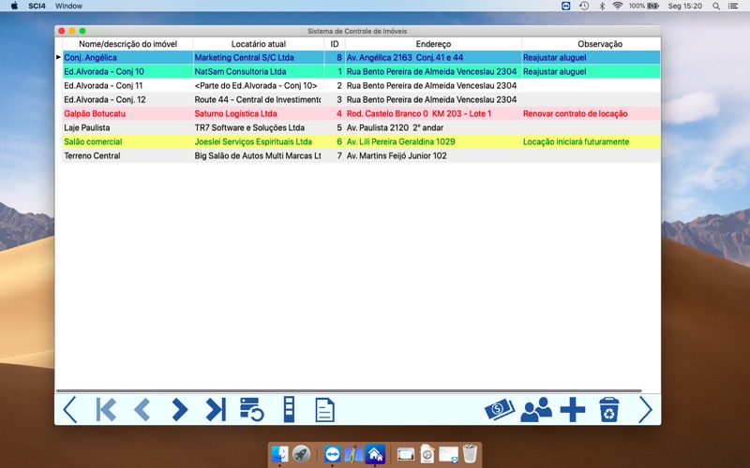Click the Wi-Fi status icon
This screenshot has width=750, height=468.
(618, 6)
